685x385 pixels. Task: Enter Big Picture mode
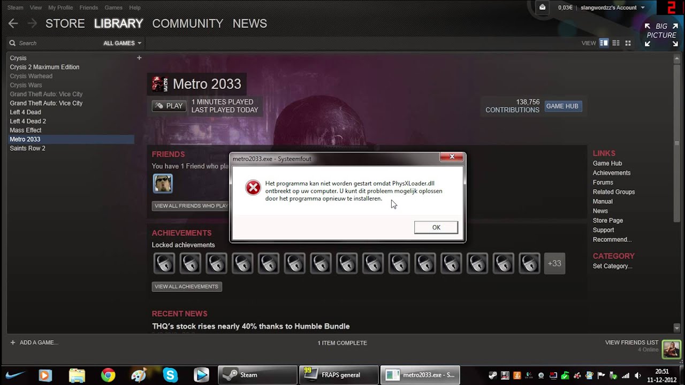tap(661, 35)
